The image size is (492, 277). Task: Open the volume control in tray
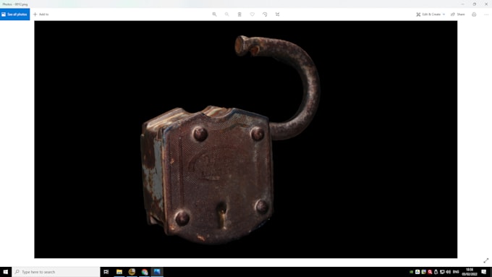click(448, 272)
